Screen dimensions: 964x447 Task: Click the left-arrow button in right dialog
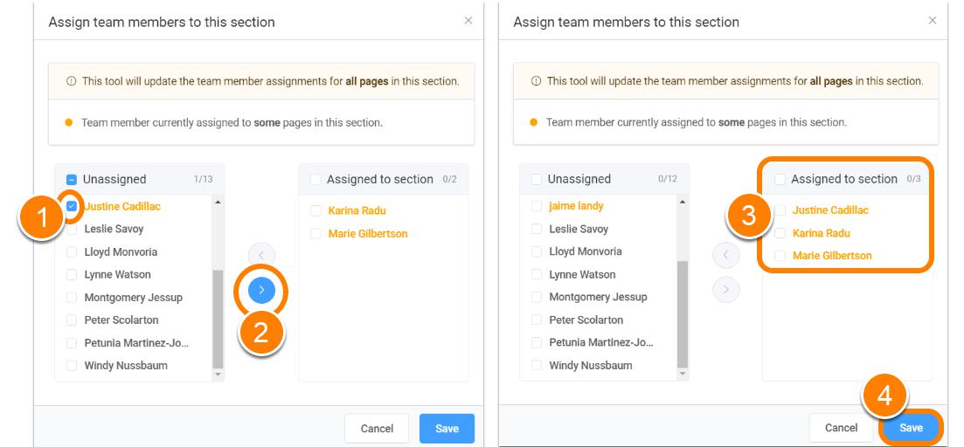[726, 255]
